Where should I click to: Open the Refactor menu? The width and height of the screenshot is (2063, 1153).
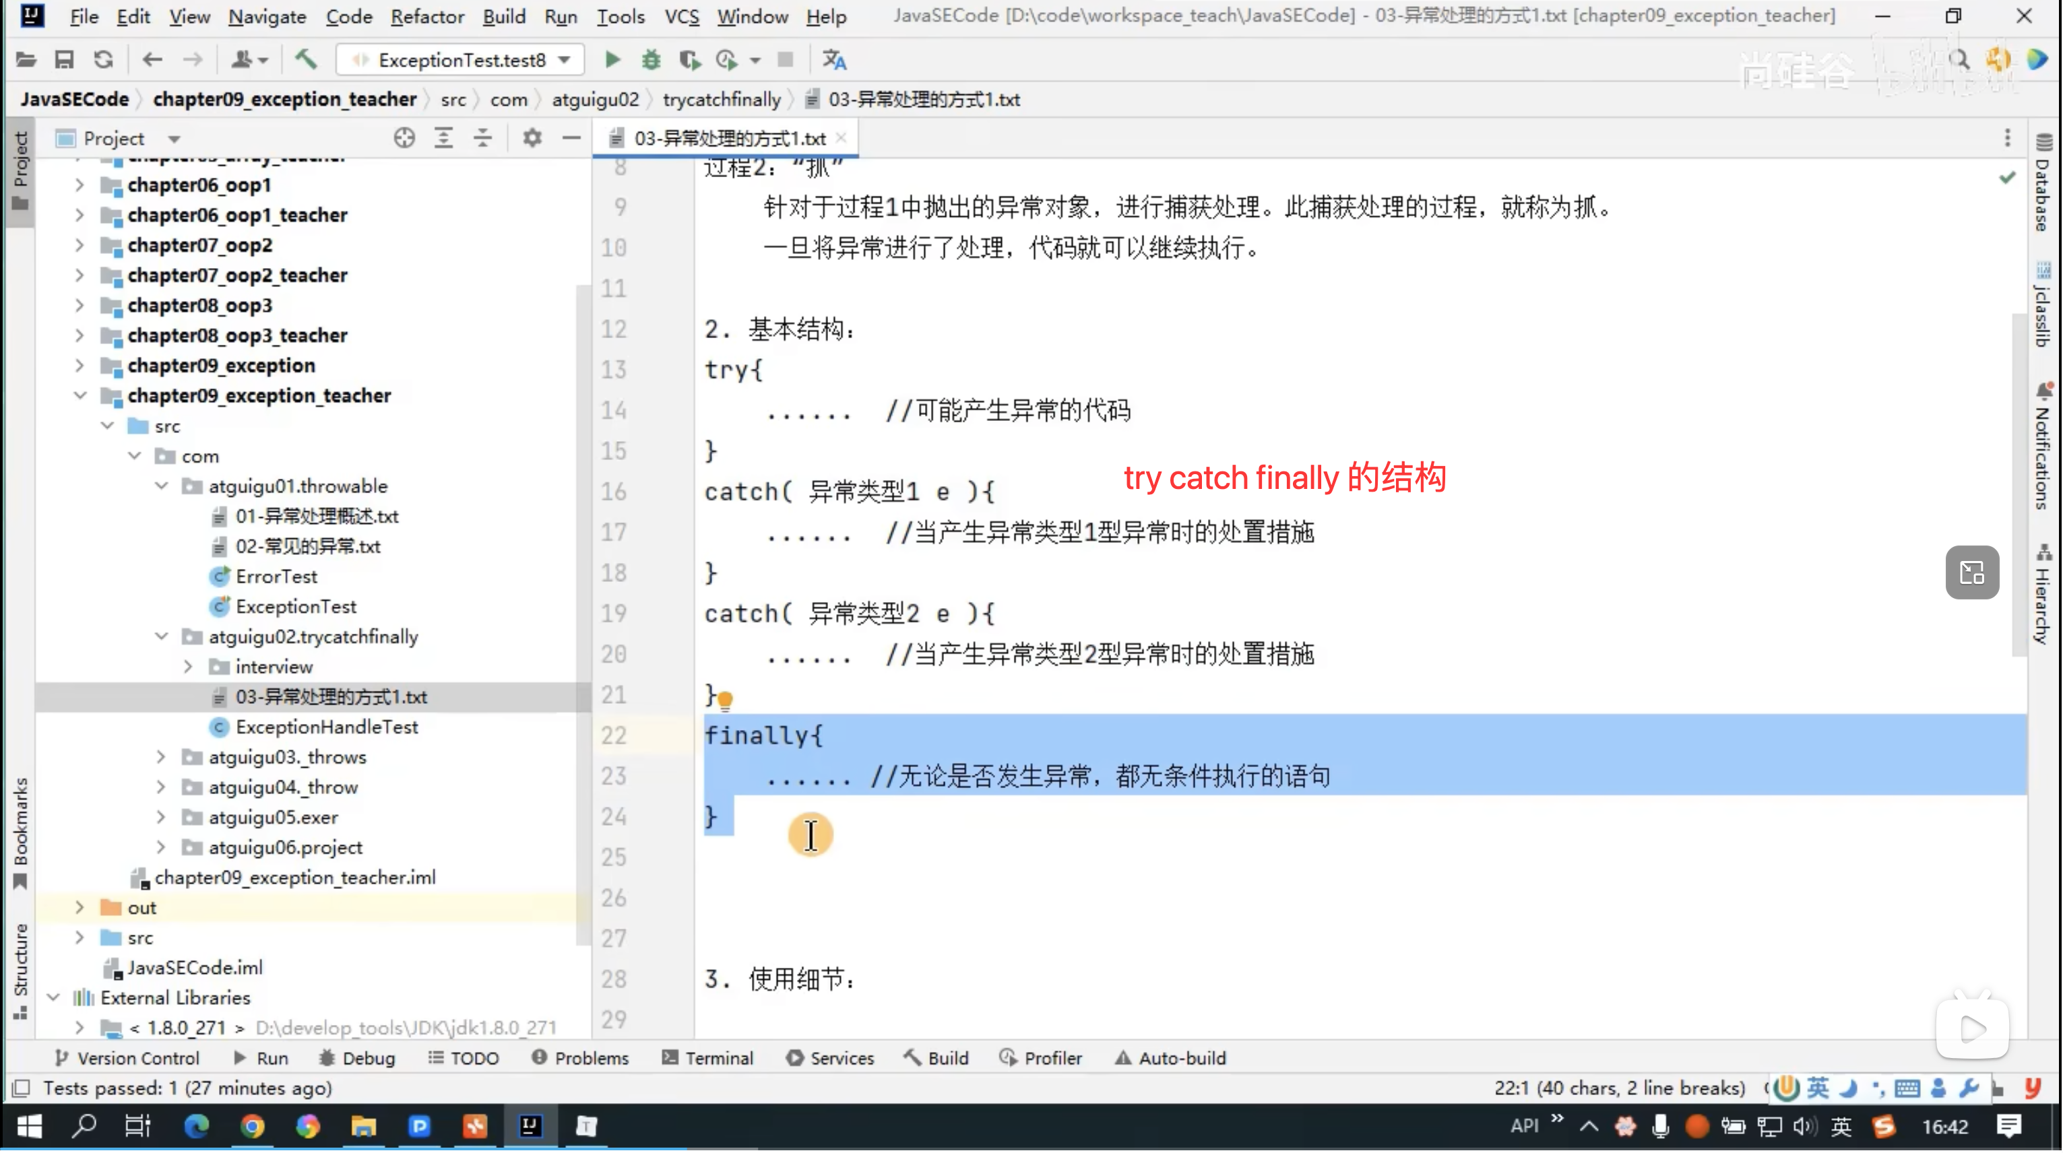tap(427, 16)
